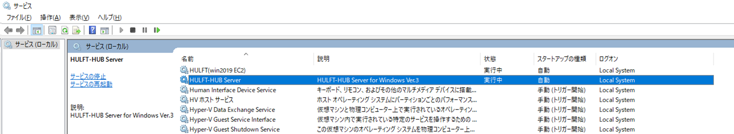Click 自動 startup type of HULFT(win2019 EC2)
Image resolution: width=734 pixels, height=134 pixels.
tap(544, 70)
